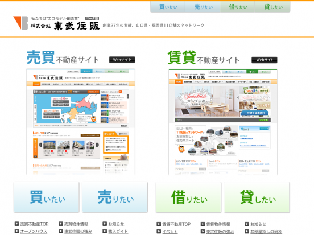
Task: Click the black Webサイト badge beside 売買不動産サイト
Action: tap(122, 60)
